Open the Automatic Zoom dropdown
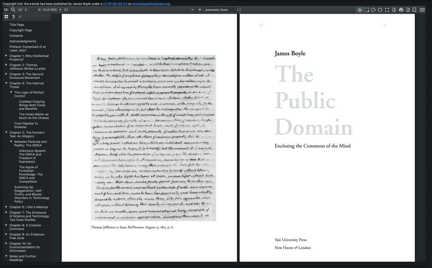The image size is (432, 268). click(x=222, y=10)
